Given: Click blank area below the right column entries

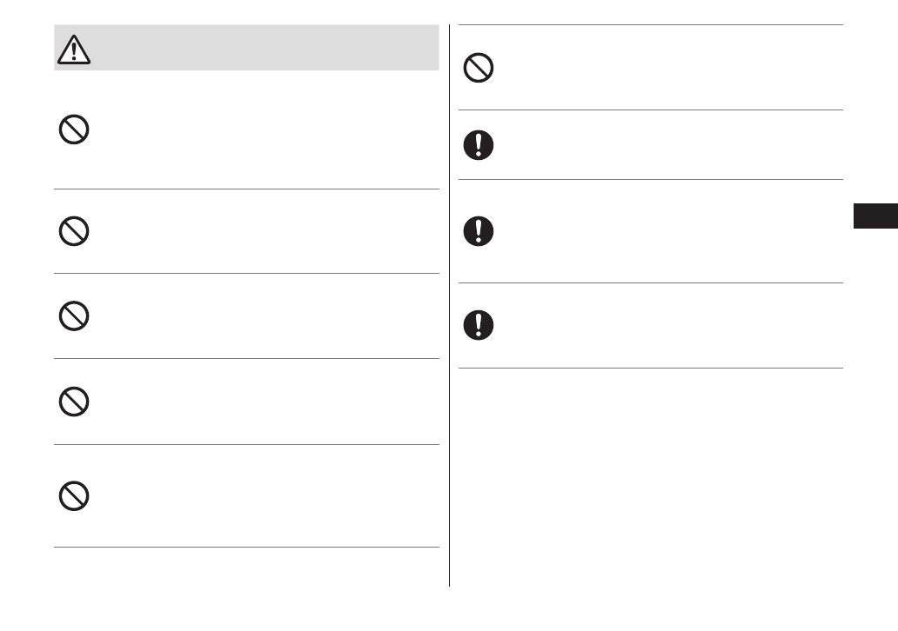Looking at the screenshot, I should click(x=651, y=478).
